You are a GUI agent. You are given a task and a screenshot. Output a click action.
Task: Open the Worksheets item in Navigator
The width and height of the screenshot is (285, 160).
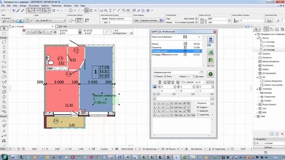click(x=268, y=65)
